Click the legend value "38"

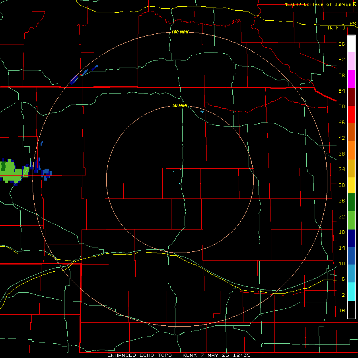tap(342, 154)
